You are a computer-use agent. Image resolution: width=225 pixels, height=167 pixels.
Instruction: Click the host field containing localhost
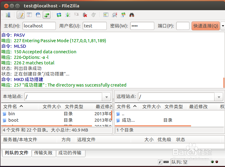39,26
